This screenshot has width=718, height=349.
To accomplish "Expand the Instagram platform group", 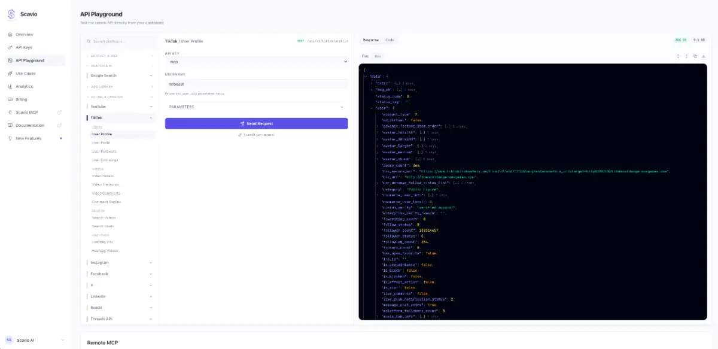I will (x=120, y=263).
